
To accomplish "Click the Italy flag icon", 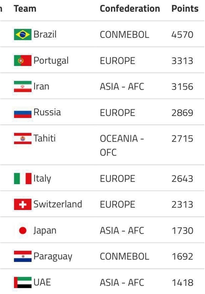I will click(x=23, y=178).
